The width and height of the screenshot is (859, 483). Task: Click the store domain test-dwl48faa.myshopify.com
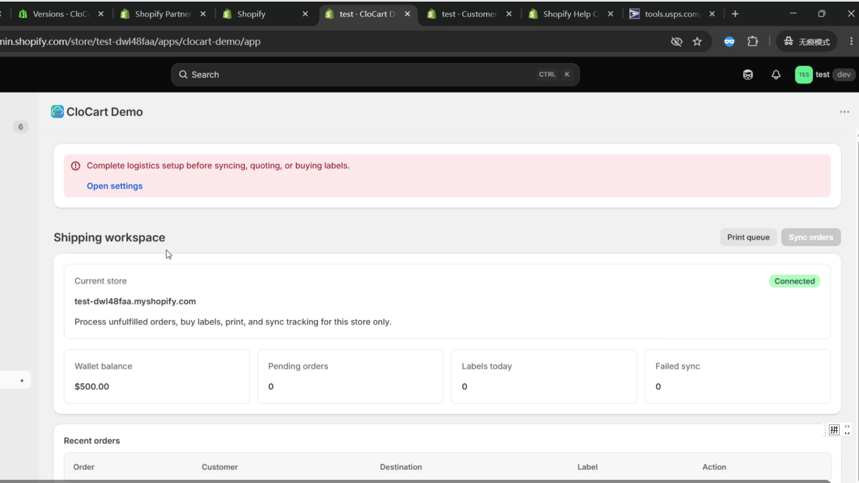tap(135, 302)
